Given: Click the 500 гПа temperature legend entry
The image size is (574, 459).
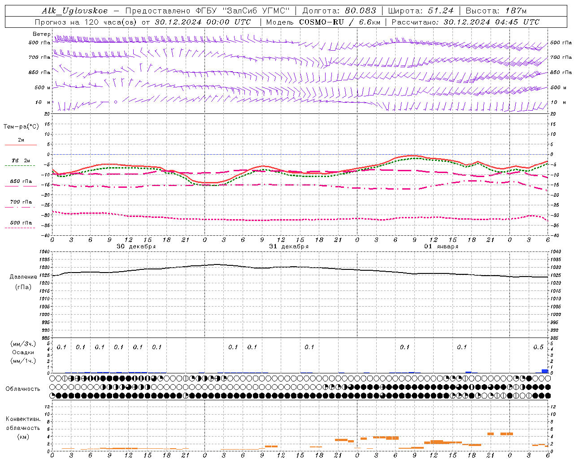Looking at the screenshot, I should (x=21, y=223).
